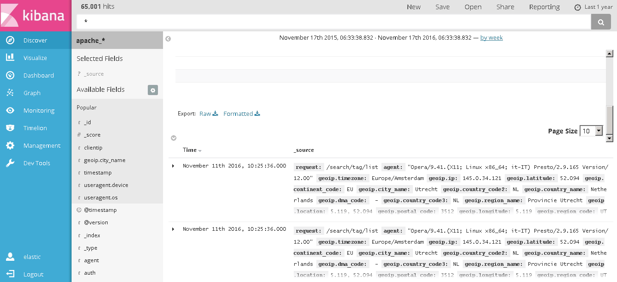
Task: Click Logout label
Action: click(33, 274)
